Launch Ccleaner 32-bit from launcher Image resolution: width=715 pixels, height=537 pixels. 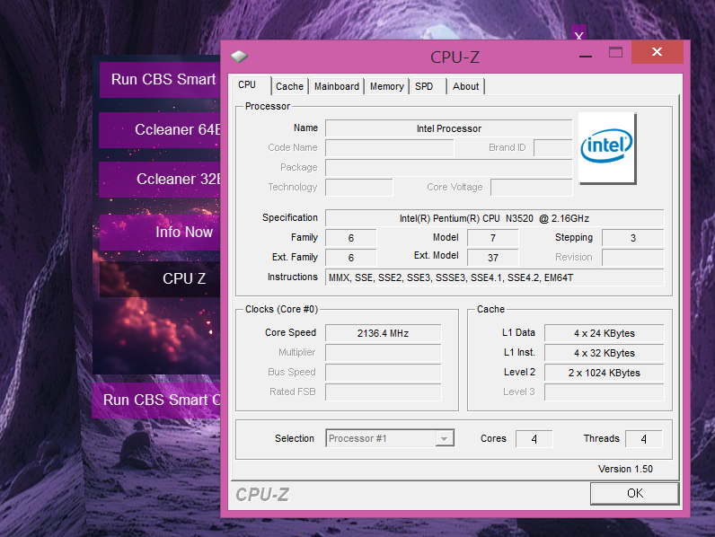click(x=160, y=180)
